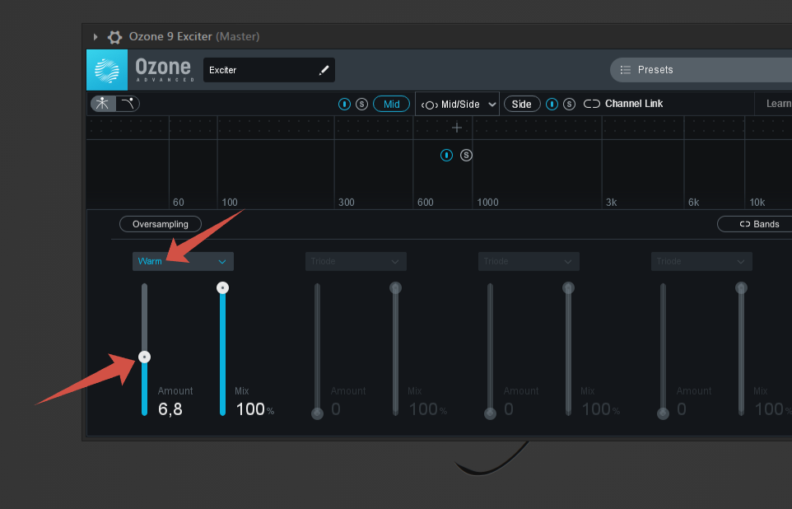Click the Bands link button

pyautogui.click(x=755, y=224)
